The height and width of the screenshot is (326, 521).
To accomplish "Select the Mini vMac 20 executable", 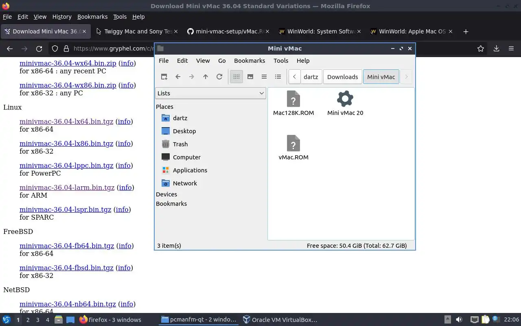I will (x=345, y=103).
